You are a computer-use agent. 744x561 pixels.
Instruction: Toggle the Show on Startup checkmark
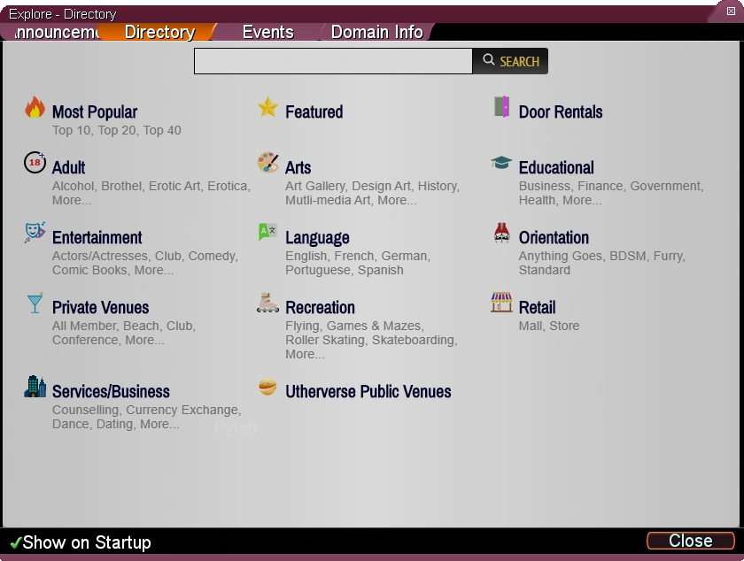pos(16,542)
